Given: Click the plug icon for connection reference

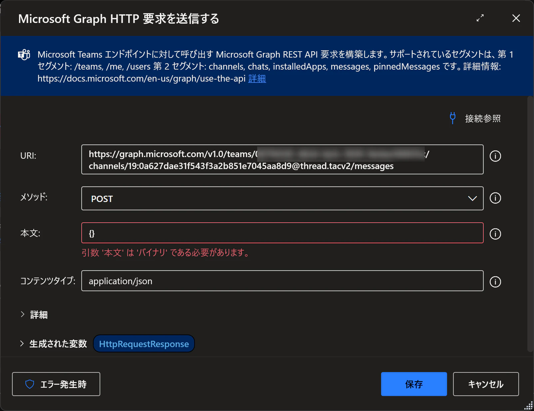Looking at the screenshot, I should 452,118.
